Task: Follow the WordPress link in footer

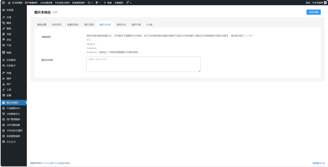Action: [x=46, y=163]
